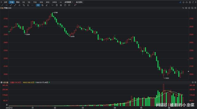
Task: Click the pencil edit drawing icon
Action: click(47, 5)
